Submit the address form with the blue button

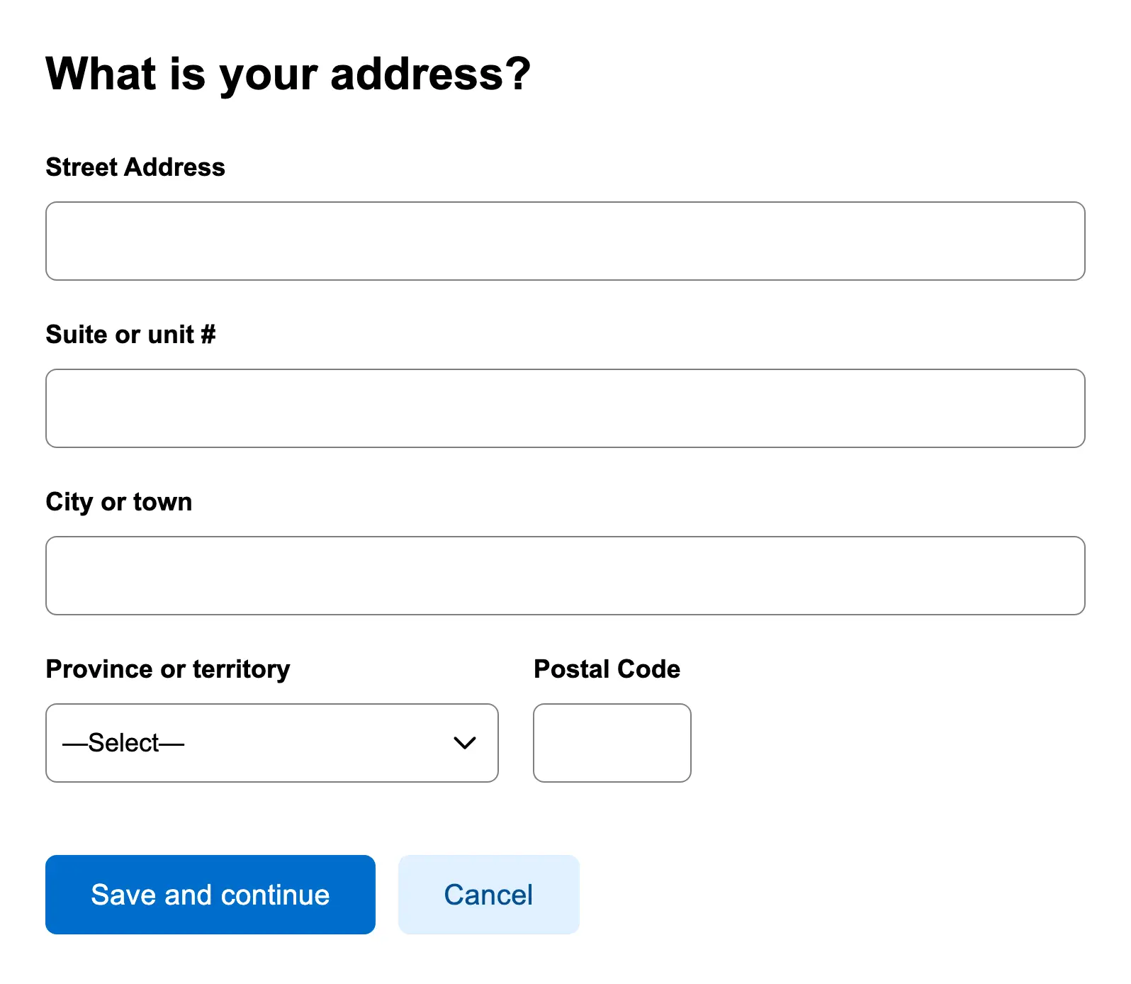click(210, 895)
